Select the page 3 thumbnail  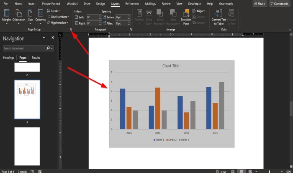[27, 99]
